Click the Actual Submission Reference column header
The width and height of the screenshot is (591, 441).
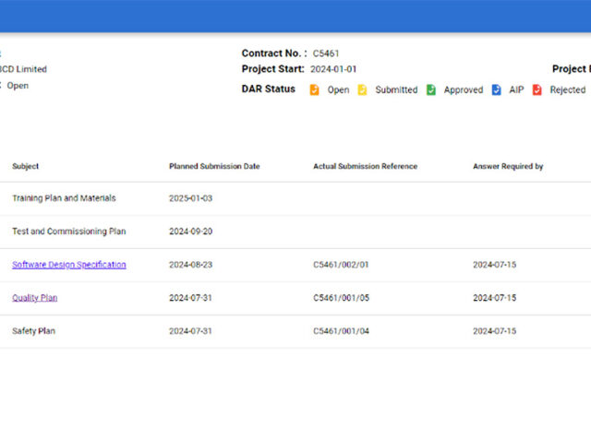pos(365,167)
